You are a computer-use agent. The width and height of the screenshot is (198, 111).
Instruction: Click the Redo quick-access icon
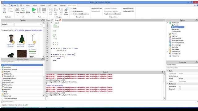[x=15, y=6]
